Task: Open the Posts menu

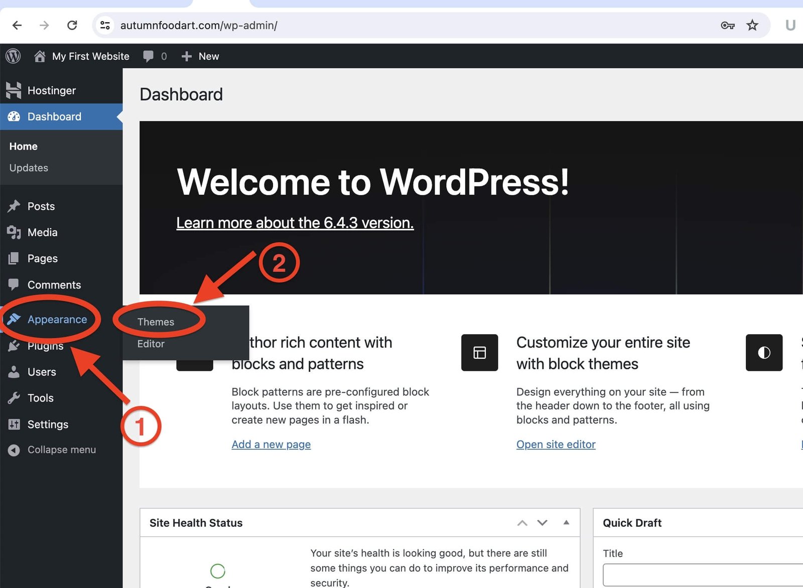Action: click(x=41, y=206)
